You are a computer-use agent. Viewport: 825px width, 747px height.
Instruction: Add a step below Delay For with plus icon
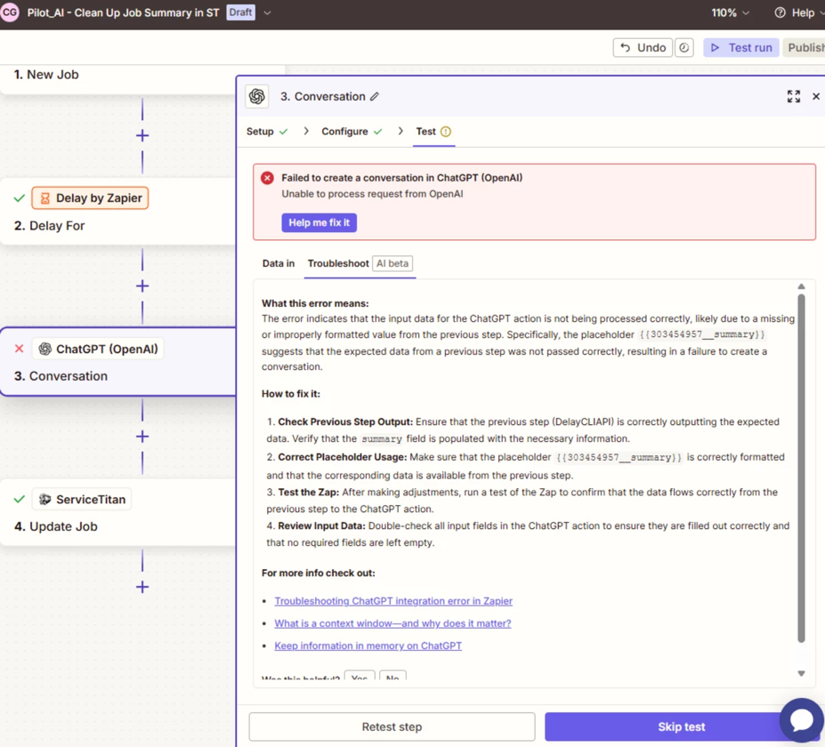(x=142, y=286)
